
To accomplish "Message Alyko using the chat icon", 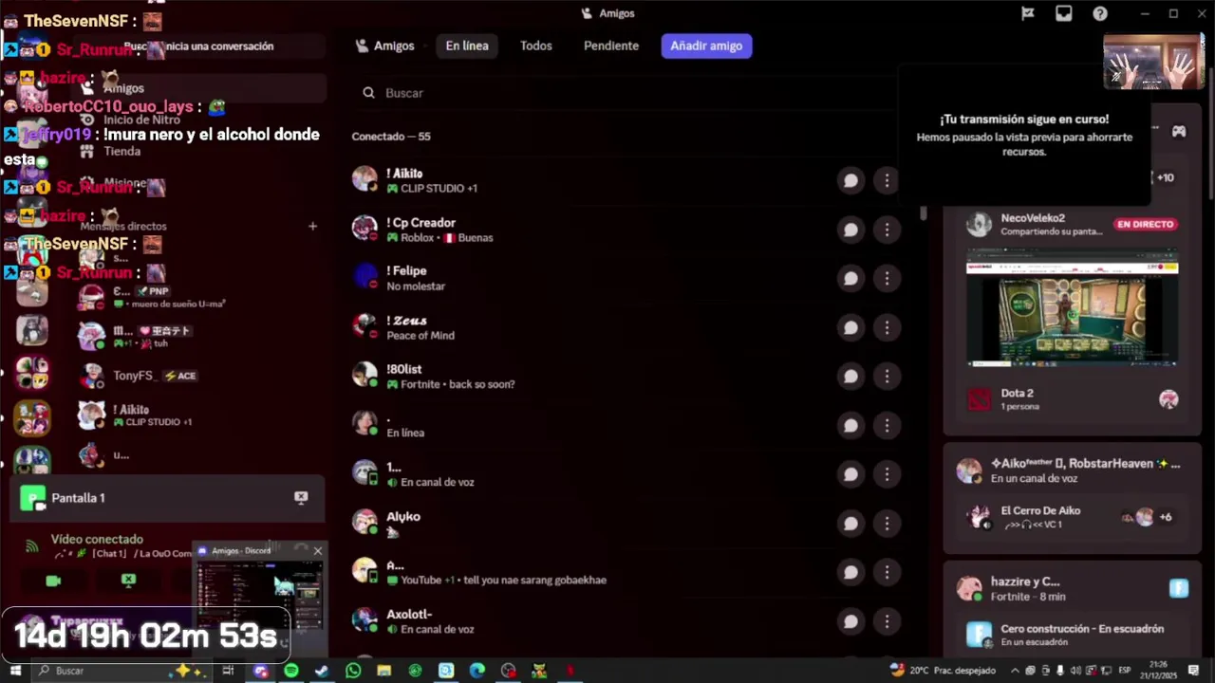I will point(850,524).
